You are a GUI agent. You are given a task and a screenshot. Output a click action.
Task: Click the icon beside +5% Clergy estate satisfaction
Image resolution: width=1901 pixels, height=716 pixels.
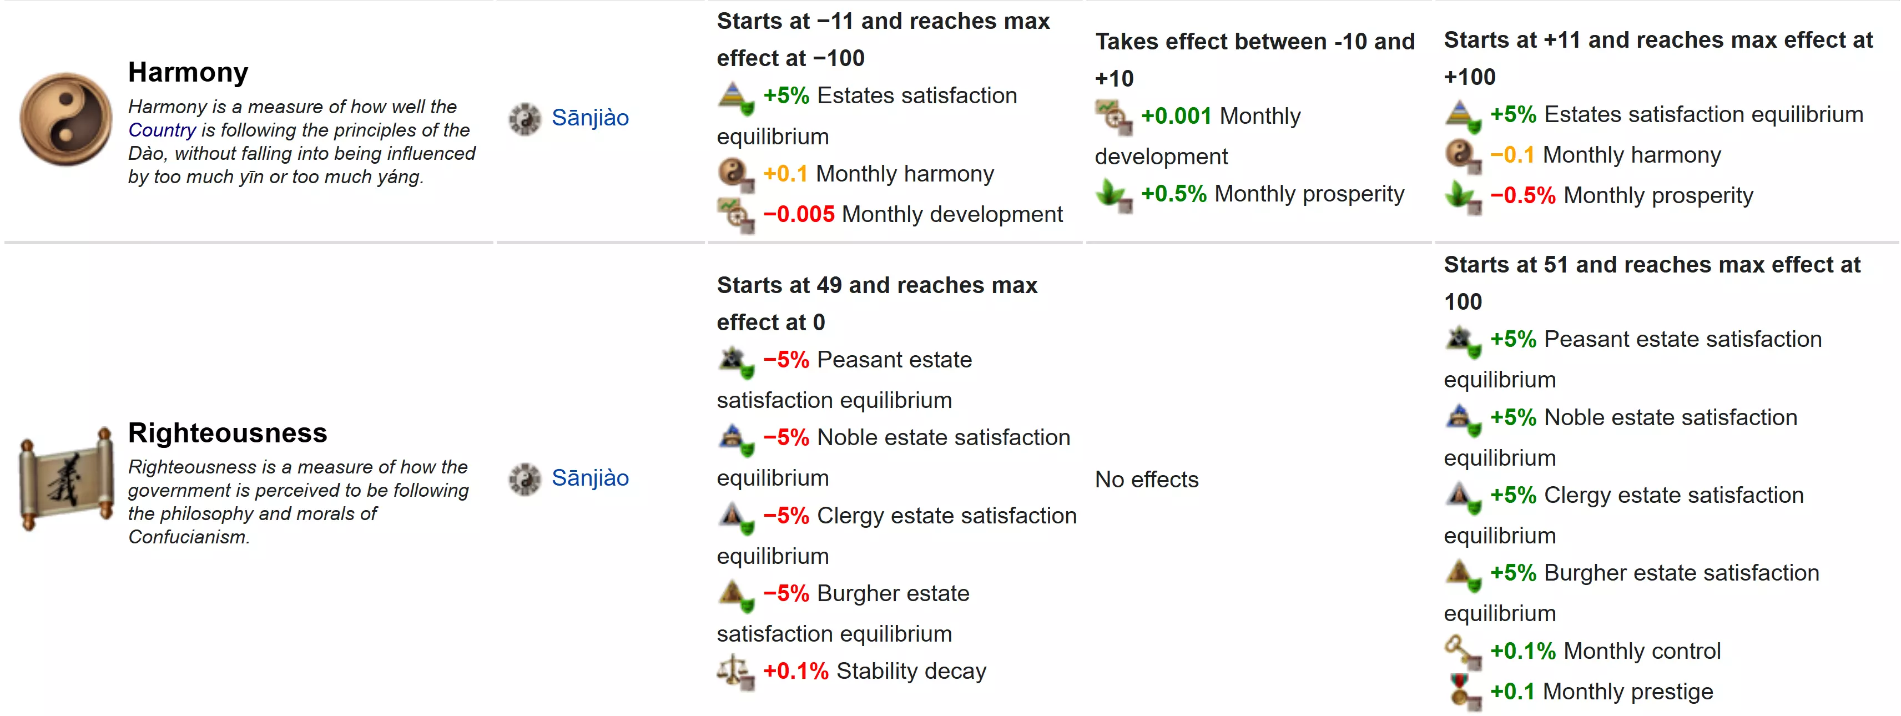[x=1462, y=496]
